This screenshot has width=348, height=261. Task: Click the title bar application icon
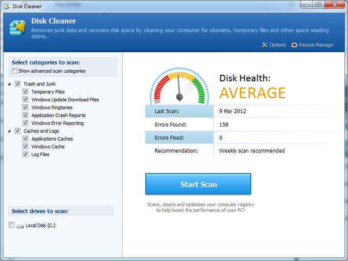point(7,6)
